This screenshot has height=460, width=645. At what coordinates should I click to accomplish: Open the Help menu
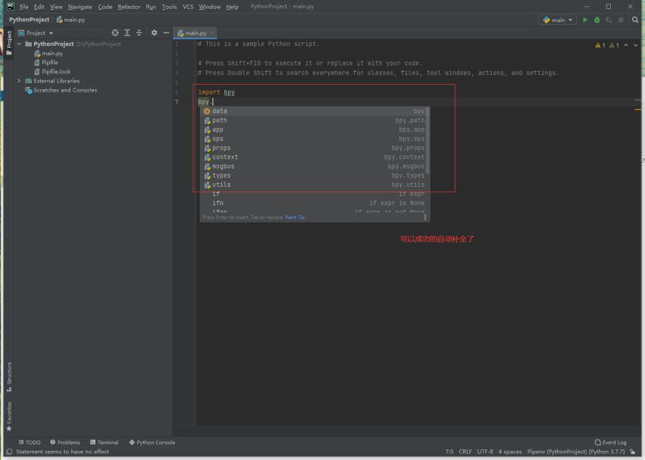point(232,7)
